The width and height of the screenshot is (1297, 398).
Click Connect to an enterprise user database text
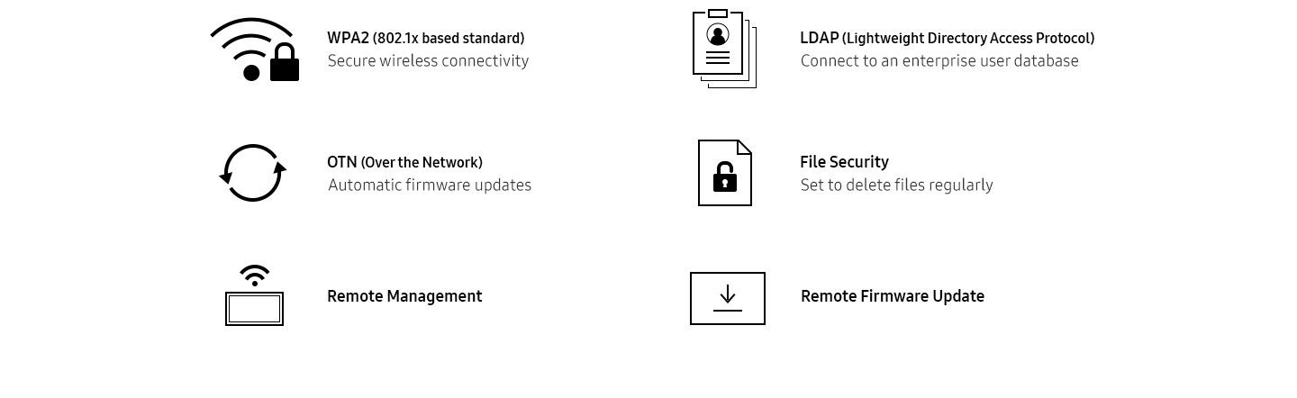coord(939,60)
